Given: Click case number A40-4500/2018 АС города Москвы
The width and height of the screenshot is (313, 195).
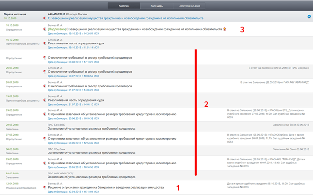Looking at the screenshot, I should (67, 14).
